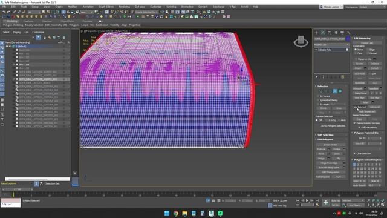The width and height of the screenshot is (387, 218).
Task: Click the Hide Unselected button
Action: (x=367, y=111)
